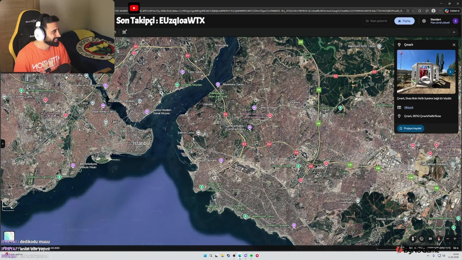Open Copilot Sohbet et button
The image size is (462, 260).
click(x=452, y=11)
